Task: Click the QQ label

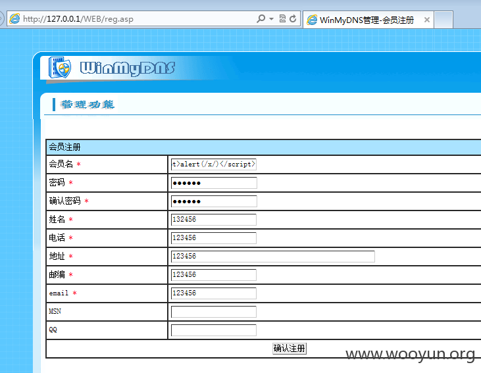Action: [53, 330]
